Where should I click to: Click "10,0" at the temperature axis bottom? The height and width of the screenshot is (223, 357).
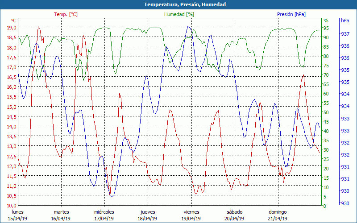click(x=12, y=206)
